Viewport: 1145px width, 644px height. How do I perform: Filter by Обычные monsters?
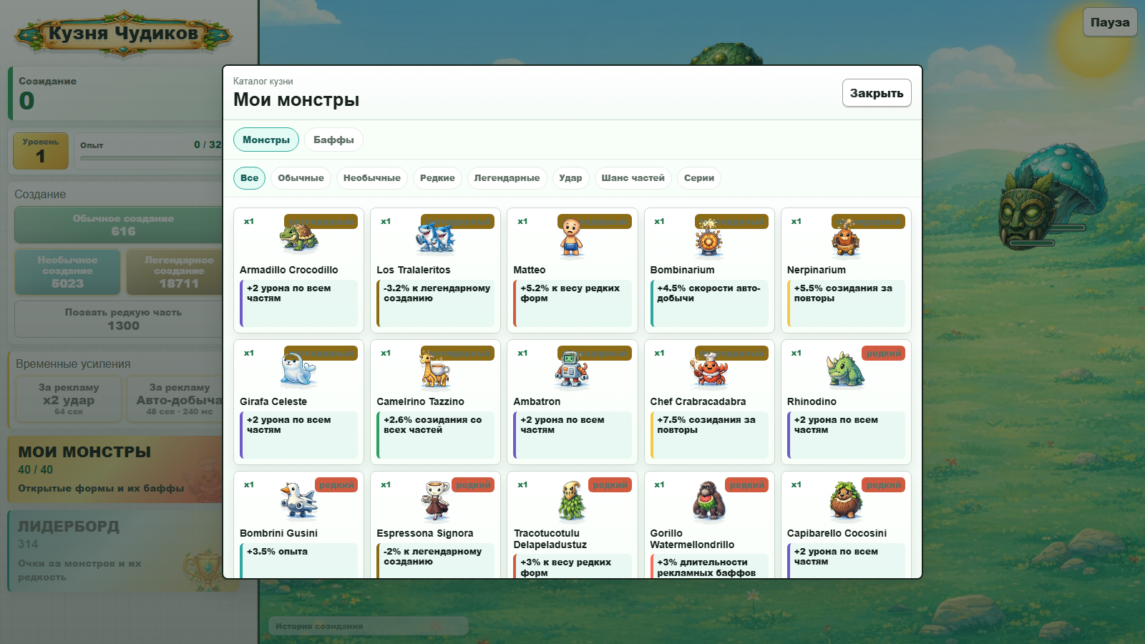click(x=301, y=178)
